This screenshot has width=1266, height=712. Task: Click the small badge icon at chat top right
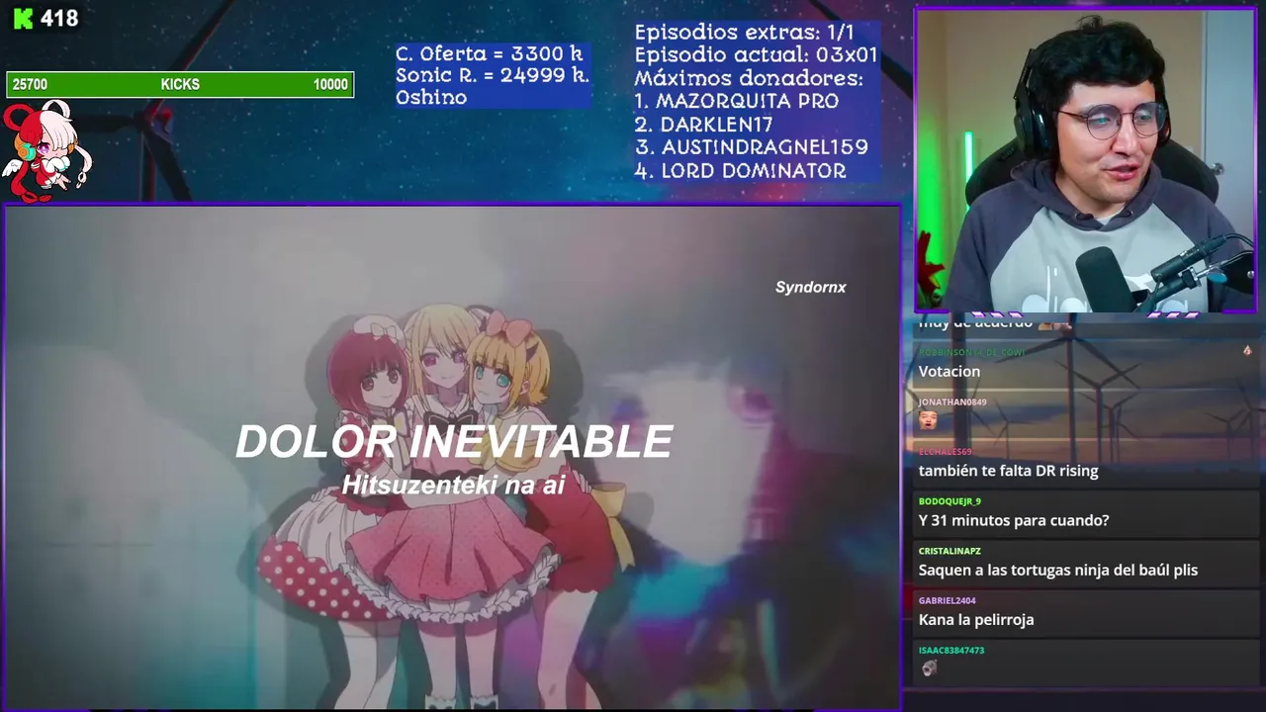click(1247, 351)
